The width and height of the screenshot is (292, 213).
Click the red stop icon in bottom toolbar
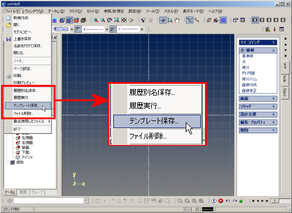pyautogui.click(x=221, y=201)
